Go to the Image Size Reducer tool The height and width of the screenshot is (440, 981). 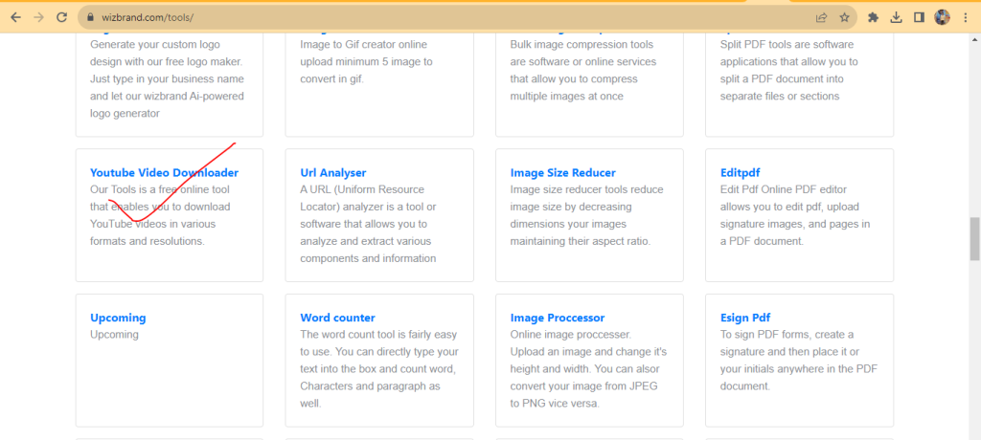[562, 173]
